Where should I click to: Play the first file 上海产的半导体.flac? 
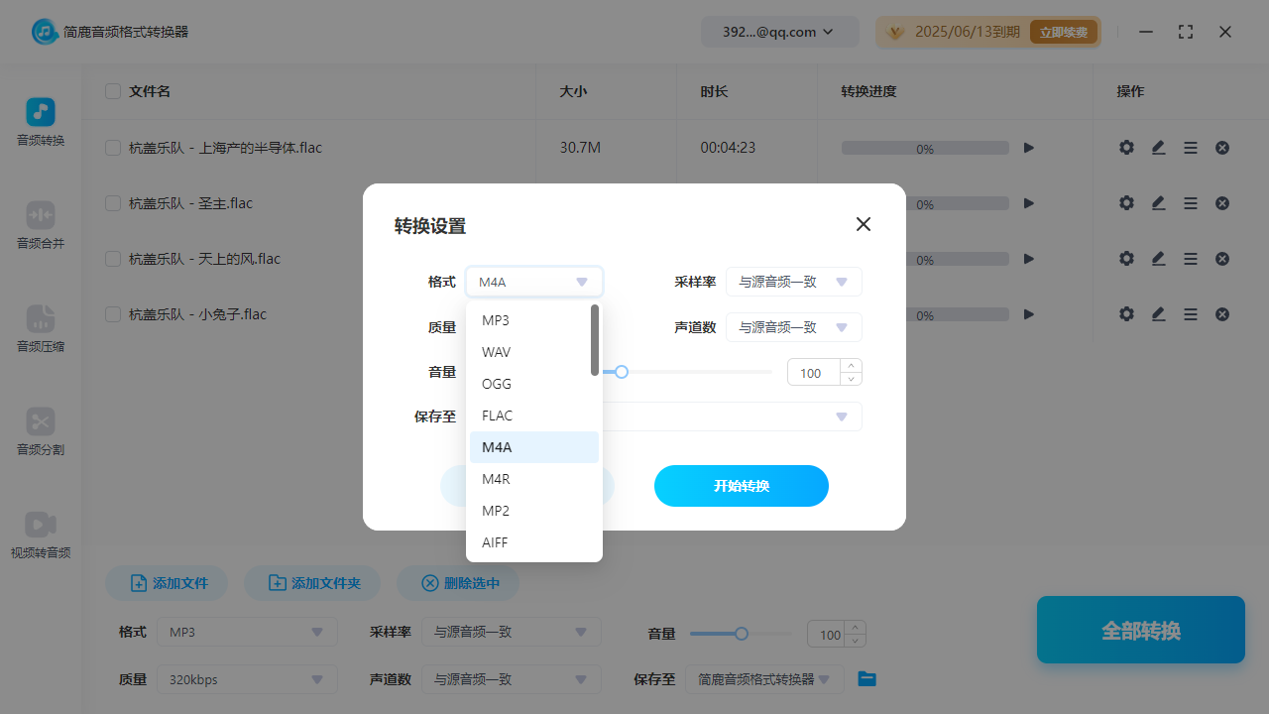(1028, 147)
